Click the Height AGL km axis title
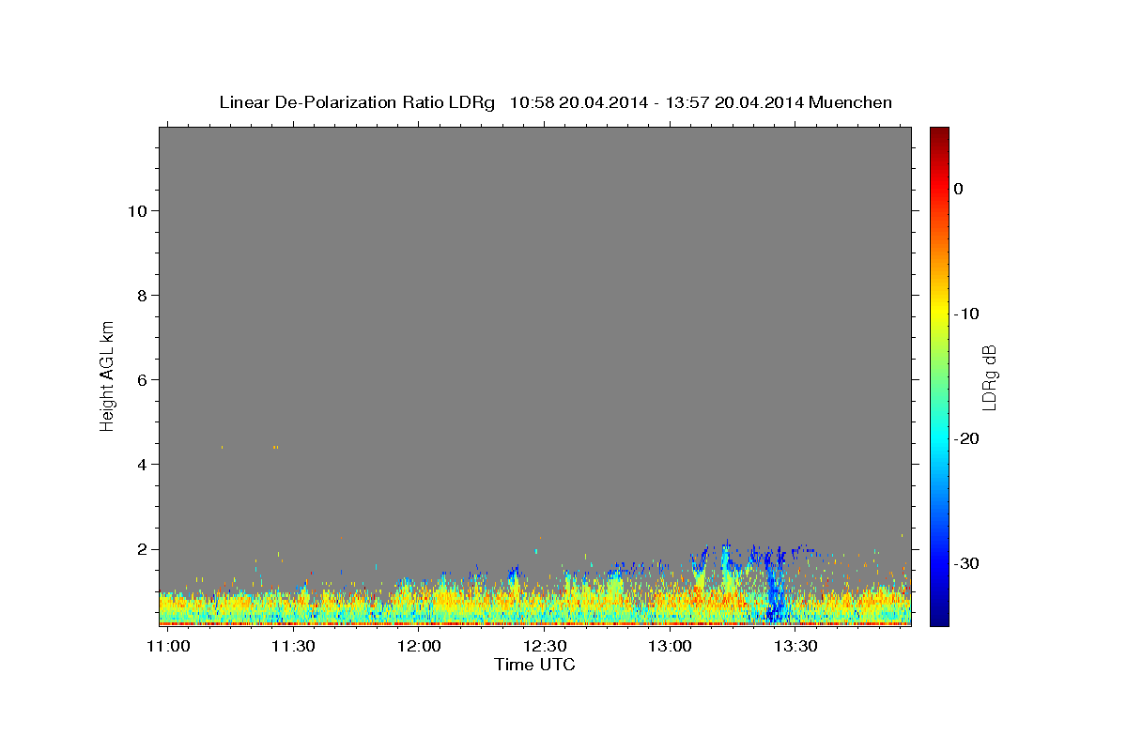The height and width of the screenshot is (751, 1127). click(108, 375)
